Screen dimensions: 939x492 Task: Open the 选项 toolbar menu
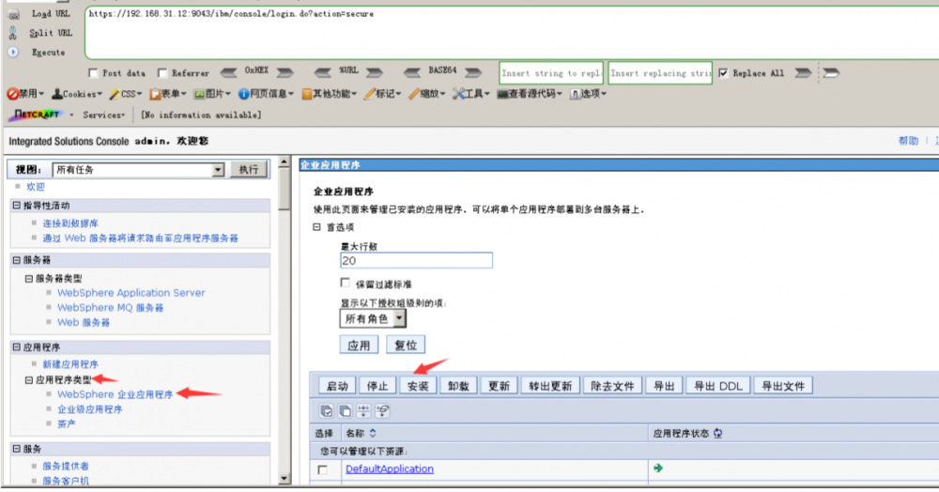point(588,94)
